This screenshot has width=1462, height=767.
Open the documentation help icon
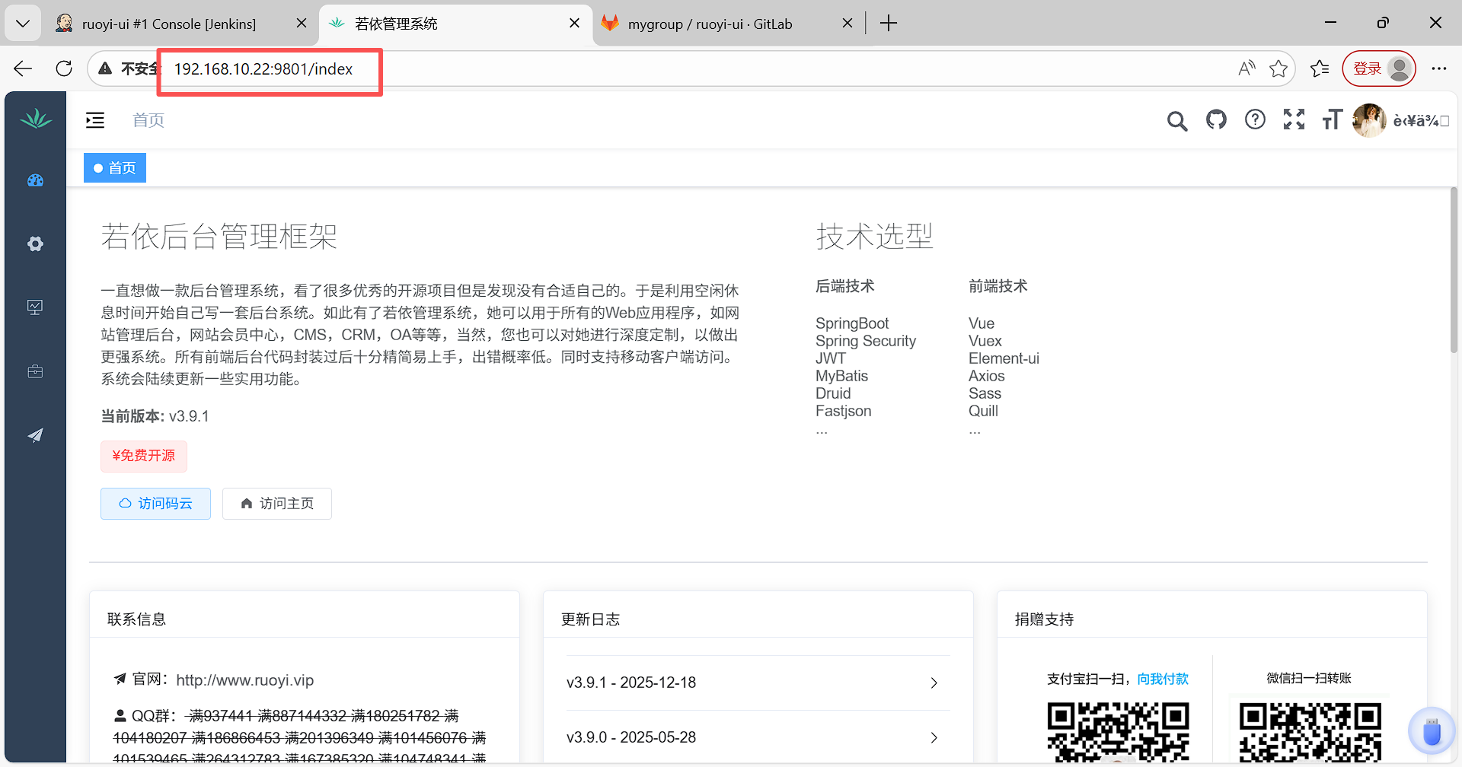coord(1255,119)
